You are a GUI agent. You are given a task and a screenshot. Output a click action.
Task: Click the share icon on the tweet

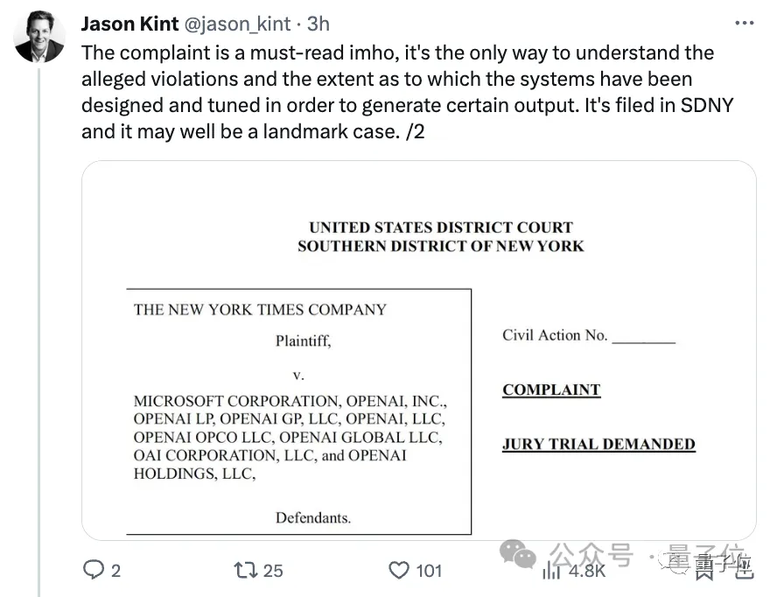pyautogui.click(x=742, y=570)
